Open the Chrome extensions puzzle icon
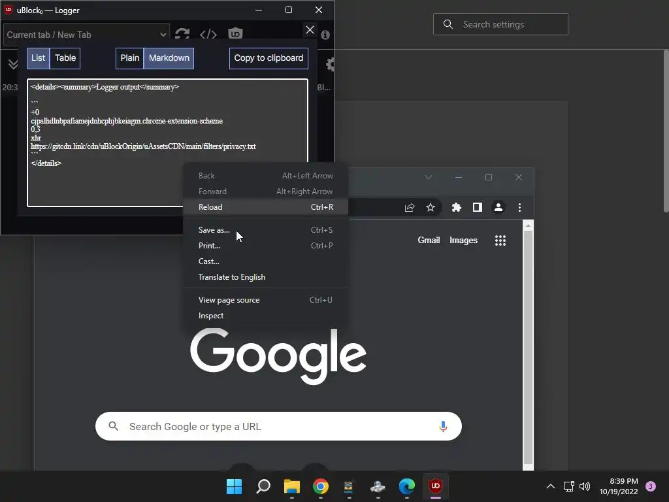This screenshot has width=669, height=502. tap(457, 207)
